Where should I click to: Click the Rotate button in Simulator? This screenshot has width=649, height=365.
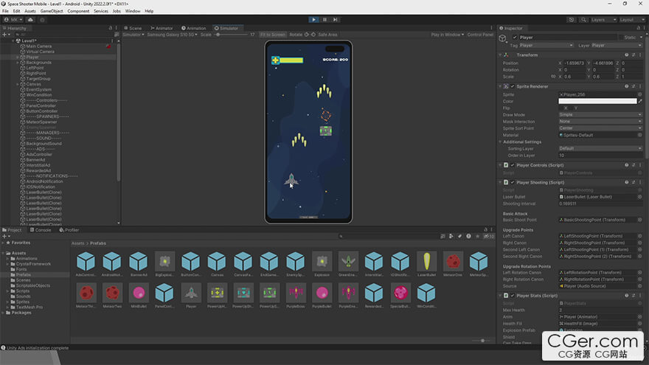pyautogui.click(x=296, y=35)
